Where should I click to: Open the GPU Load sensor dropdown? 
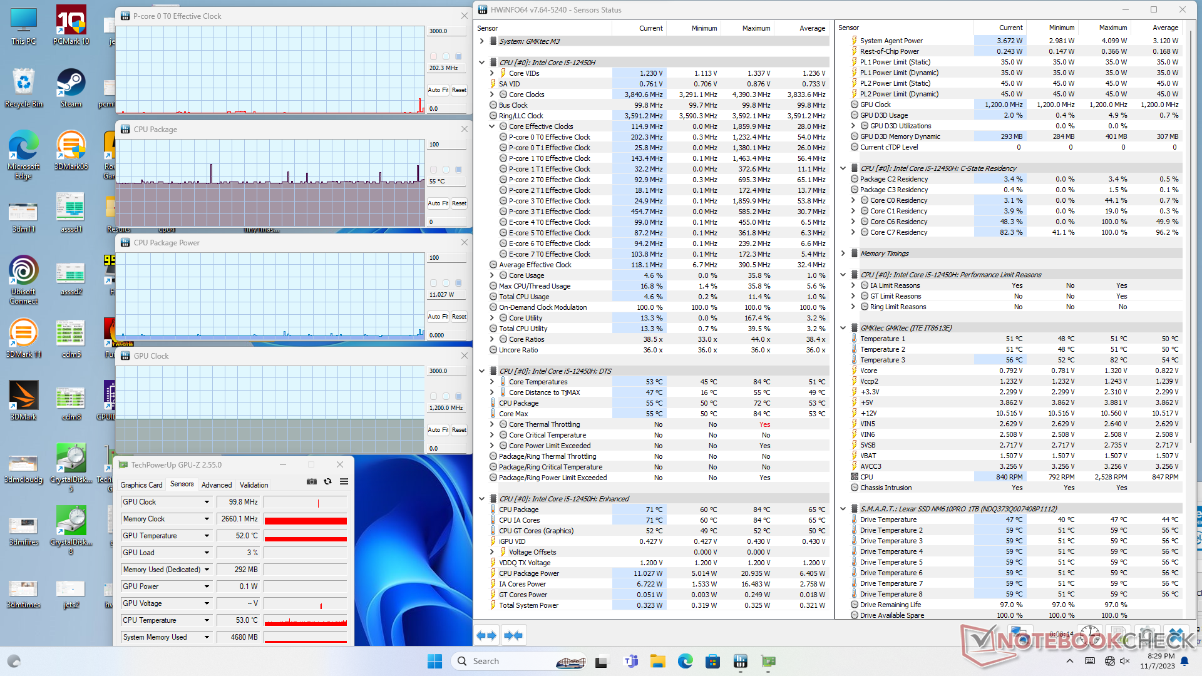tap(207, 553)
